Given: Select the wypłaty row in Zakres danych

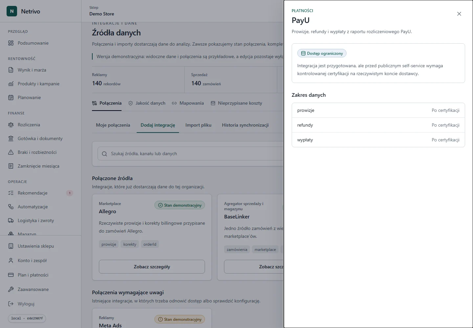Looking at the screenshot, I should [378, 140].
